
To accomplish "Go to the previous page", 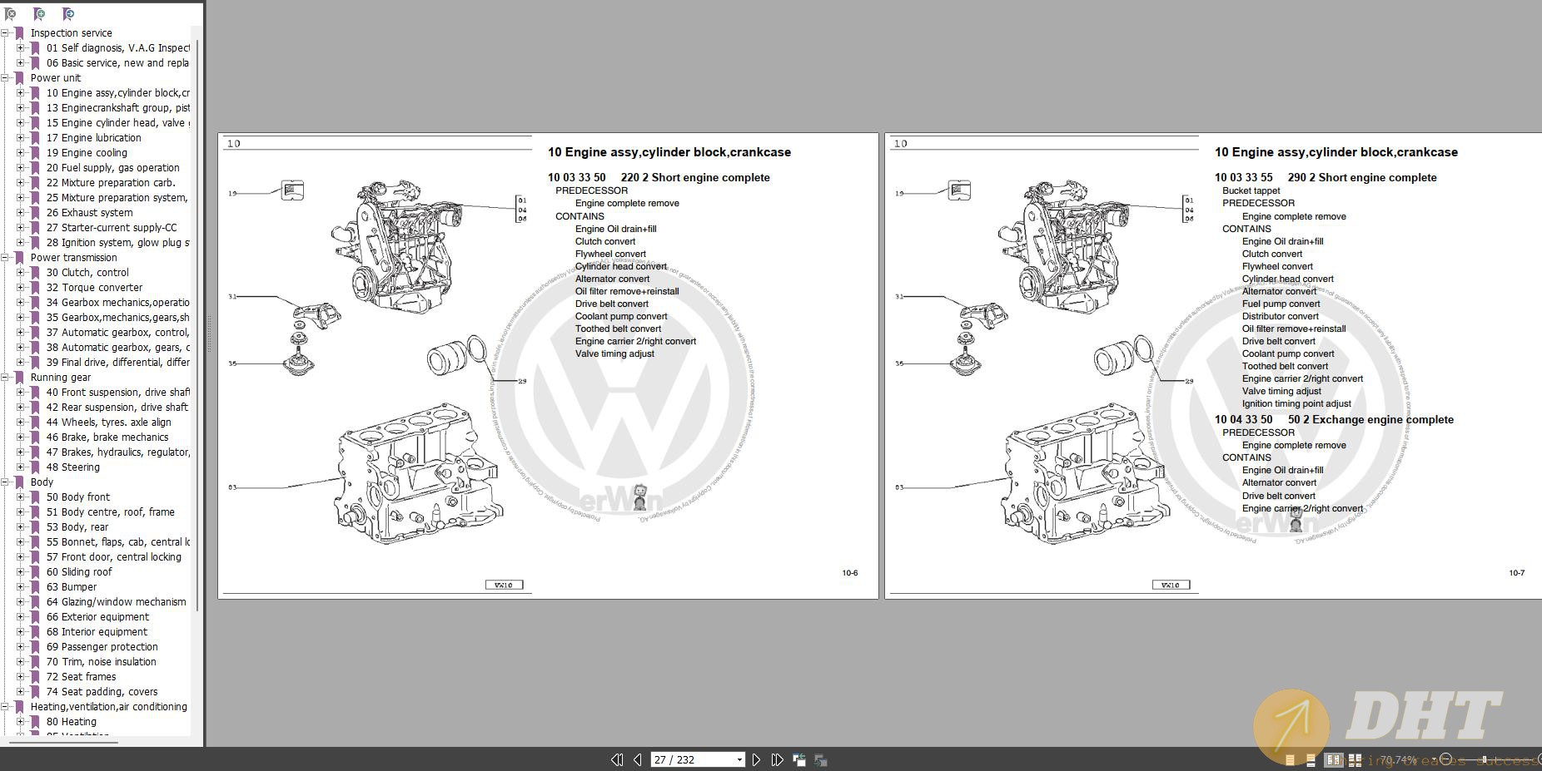I will (x=637, y=759).
